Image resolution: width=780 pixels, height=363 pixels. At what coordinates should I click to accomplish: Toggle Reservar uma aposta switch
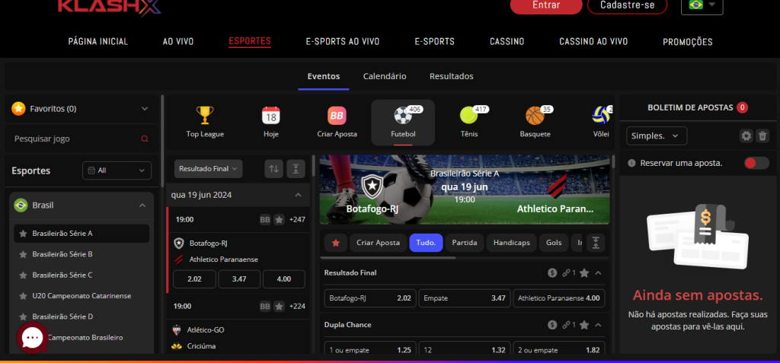[x=756, y=163]
